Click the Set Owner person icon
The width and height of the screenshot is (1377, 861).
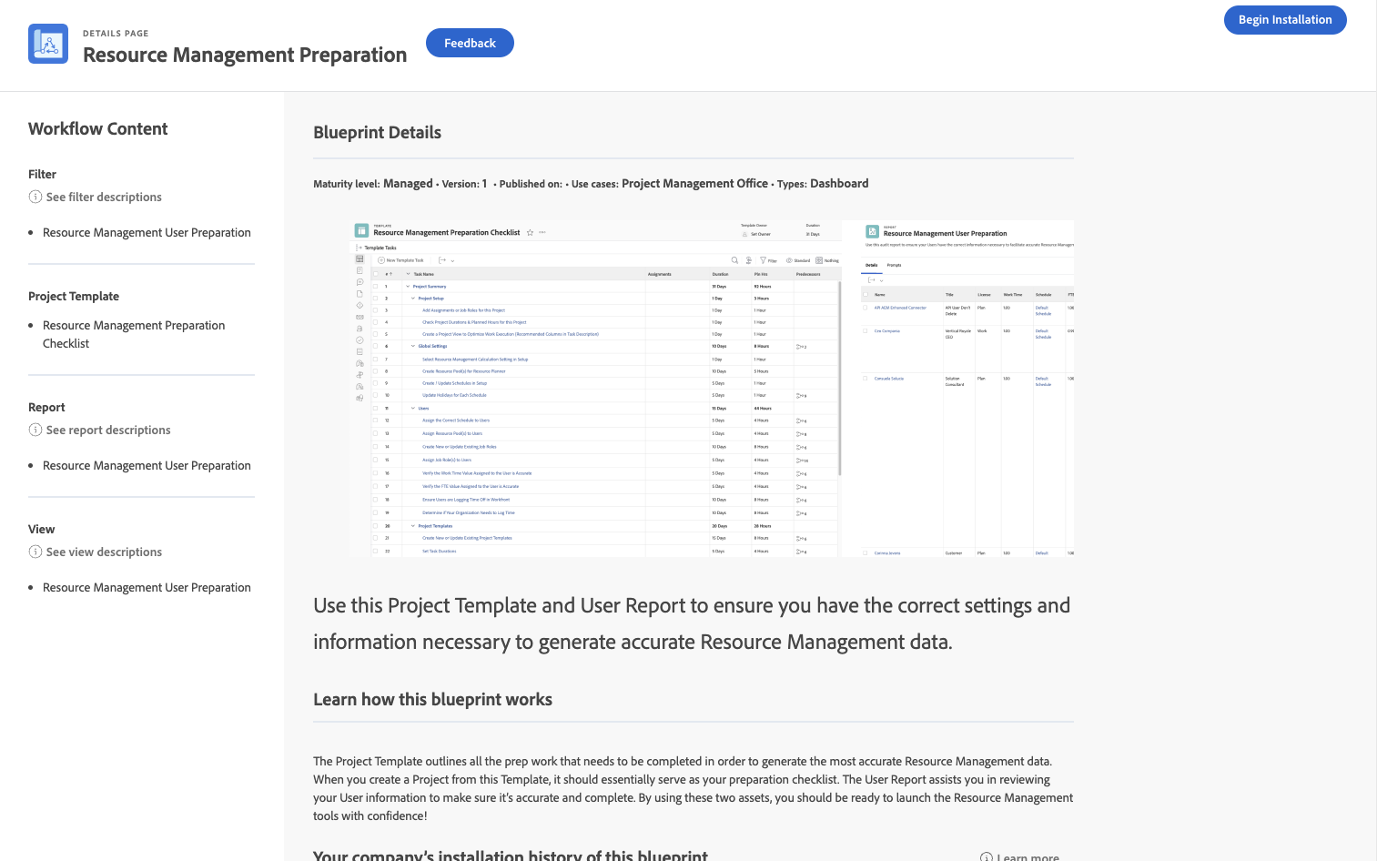pyautogui.click(x=744, y=234)
